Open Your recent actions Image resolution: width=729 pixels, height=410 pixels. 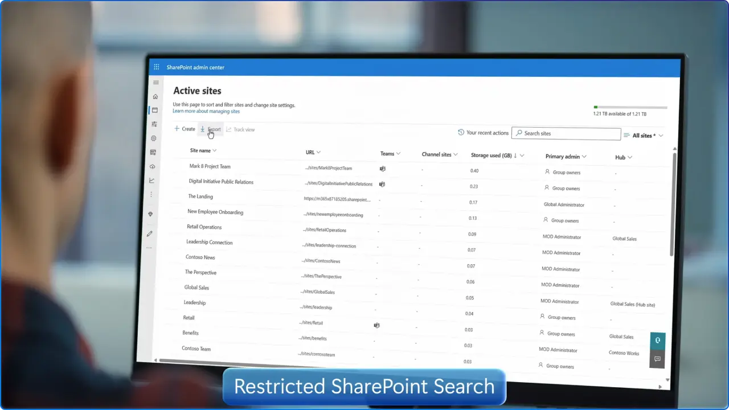click(483, 133)
